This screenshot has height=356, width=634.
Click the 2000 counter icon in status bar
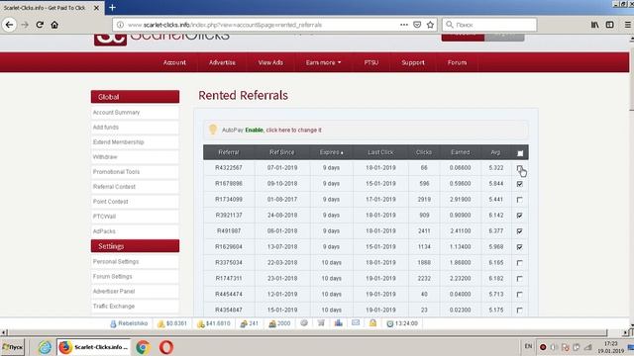(x=272, y=323)
